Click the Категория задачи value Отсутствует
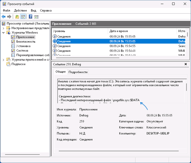This screenshot has width=191, height=163. pos(155,121)
